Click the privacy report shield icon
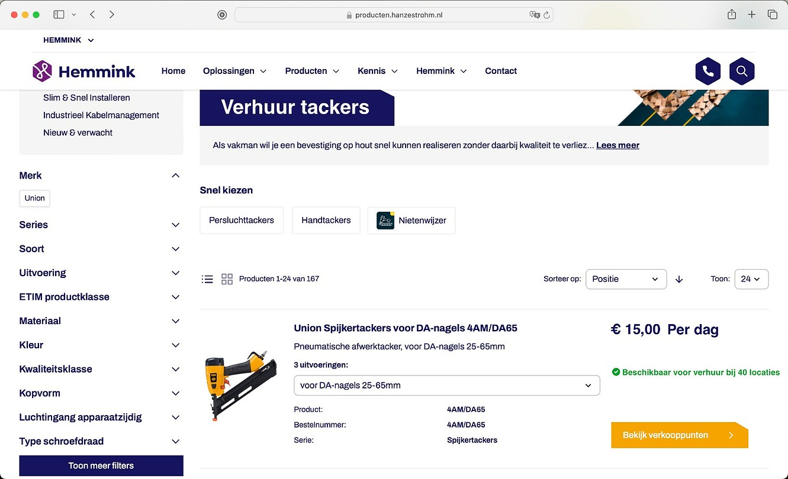This screenshot has height=479, width=788. [x=222, y=15]
